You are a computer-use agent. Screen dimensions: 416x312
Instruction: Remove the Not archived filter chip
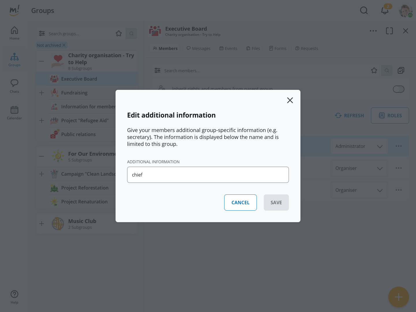coord(64,45)
